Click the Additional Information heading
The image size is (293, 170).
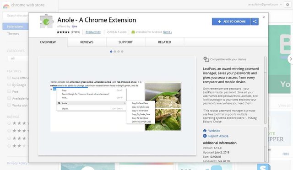pos(220,143)
